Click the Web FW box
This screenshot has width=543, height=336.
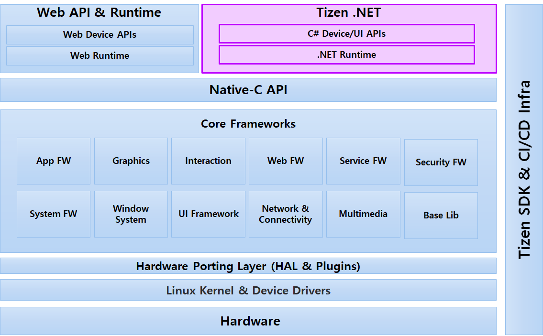coord(286,161)
